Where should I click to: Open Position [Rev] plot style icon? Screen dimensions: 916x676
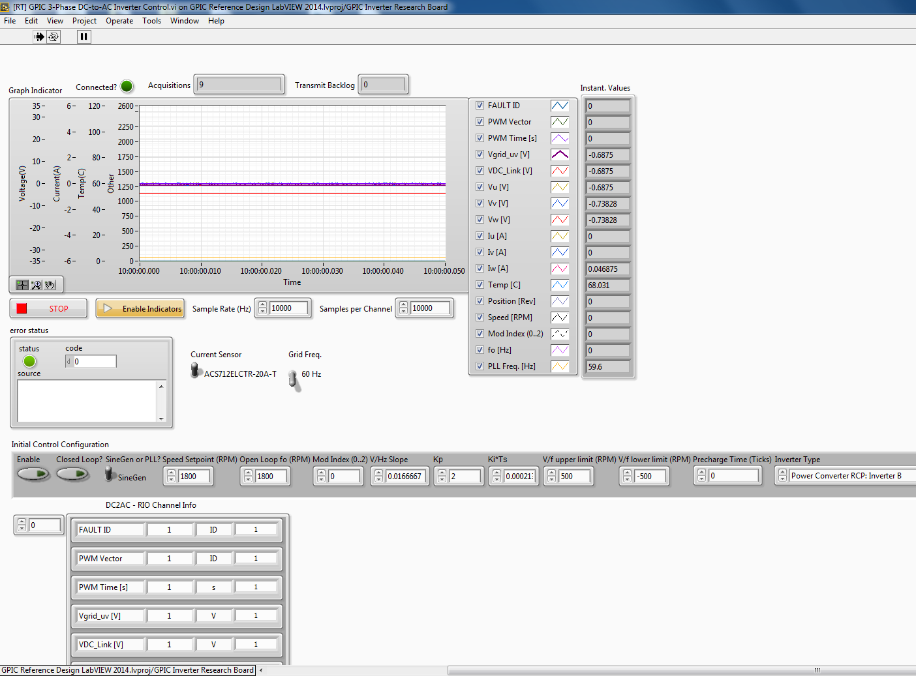click(x=560, y=301)
